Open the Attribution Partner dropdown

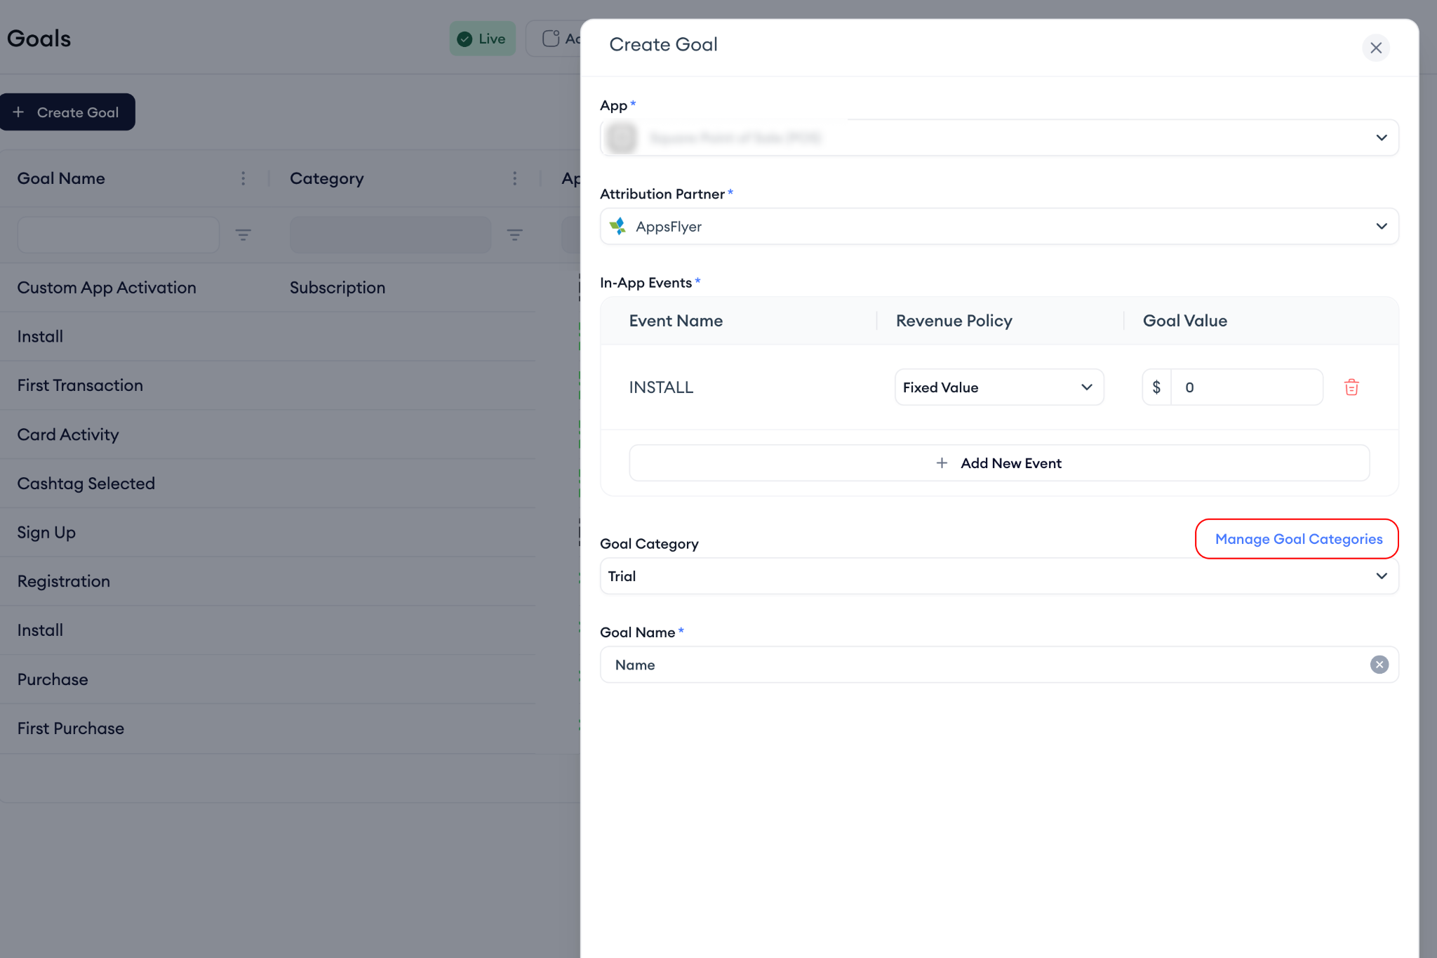click(x=1381, y=226)
